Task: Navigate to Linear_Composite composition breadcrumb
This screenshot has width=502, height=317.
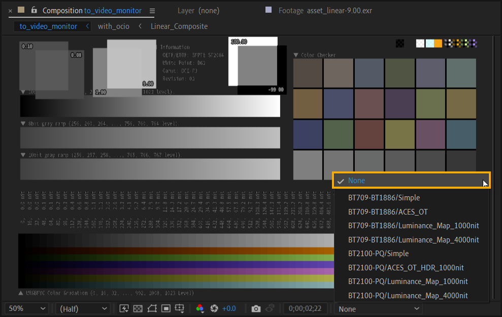Action: (179, 26)
